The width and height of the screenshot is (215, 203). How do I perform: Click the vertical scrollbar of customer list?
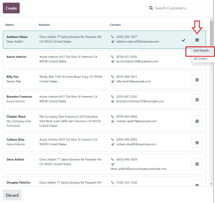(211, 90)
